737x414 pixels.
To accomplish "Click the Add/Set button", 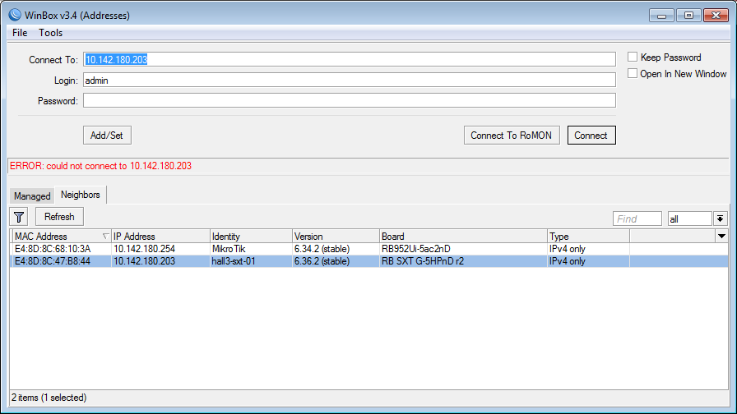I will (107, 136).
